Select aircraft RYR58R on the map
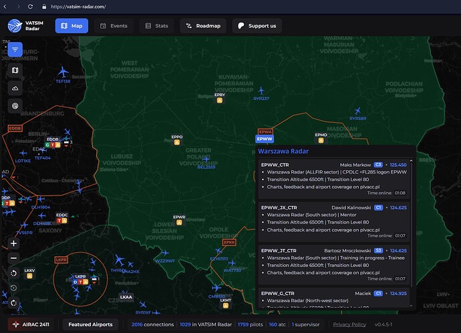The width and height of the screenshot is (461, 333). coord(357,111)
